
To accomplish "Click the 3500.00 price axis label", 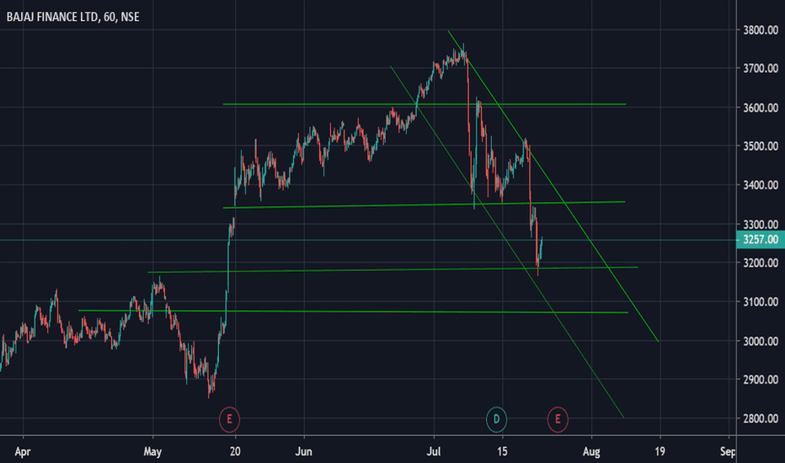I will [x=761, y=146].
